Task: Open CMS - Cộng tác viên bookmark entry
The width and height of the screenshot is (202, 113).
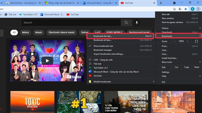Action: (121, 60)
